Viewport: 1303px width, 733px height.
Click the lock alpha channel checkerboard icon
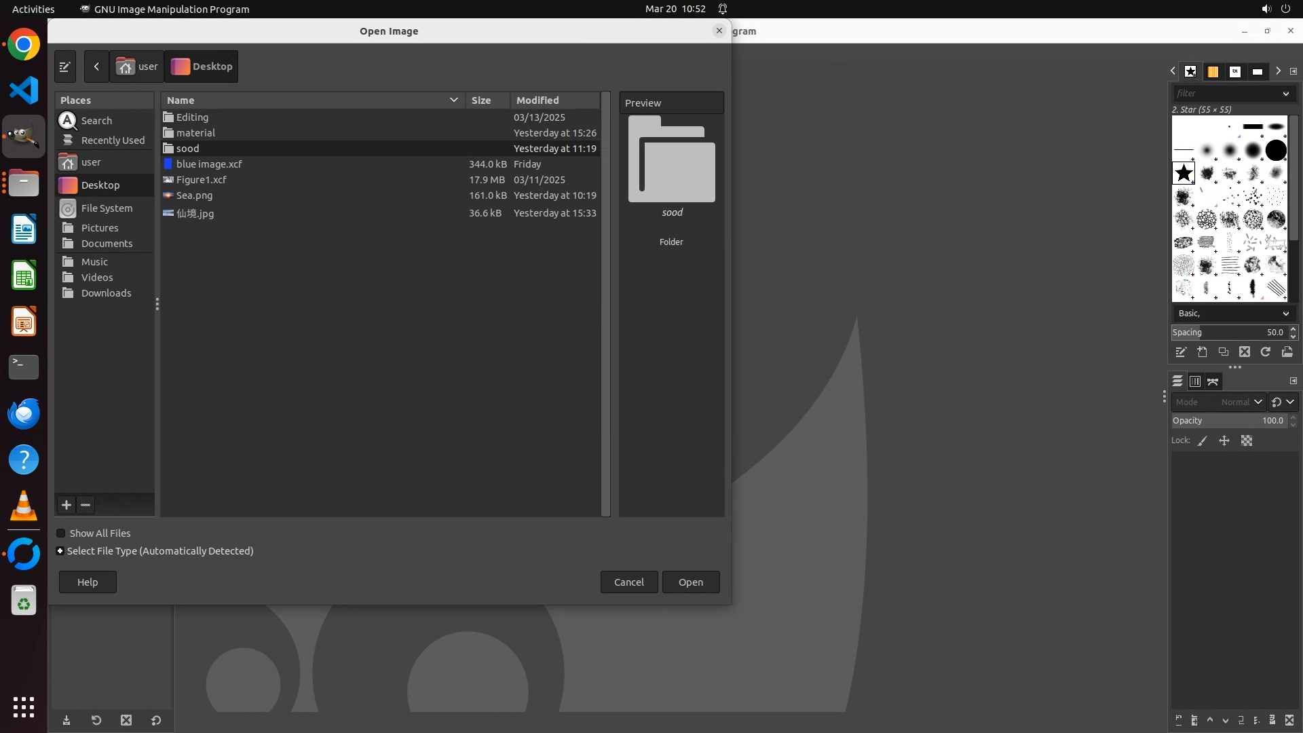1247,441
